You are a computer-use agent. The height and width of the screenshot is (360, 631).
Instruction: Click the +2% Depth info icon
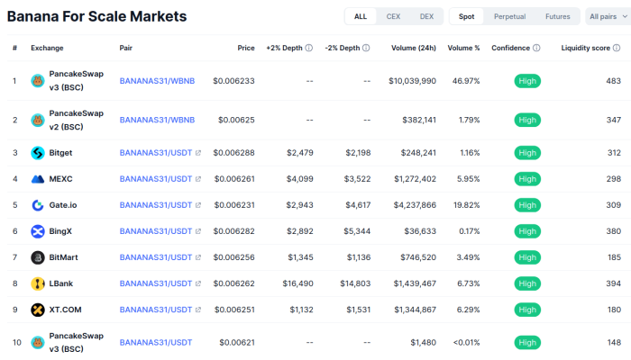coord(308,48)
